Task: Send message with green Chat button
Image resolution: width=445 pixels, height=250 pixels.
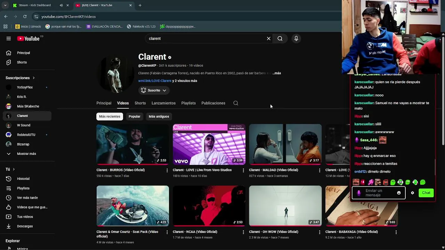Action: tap(426, 193)
